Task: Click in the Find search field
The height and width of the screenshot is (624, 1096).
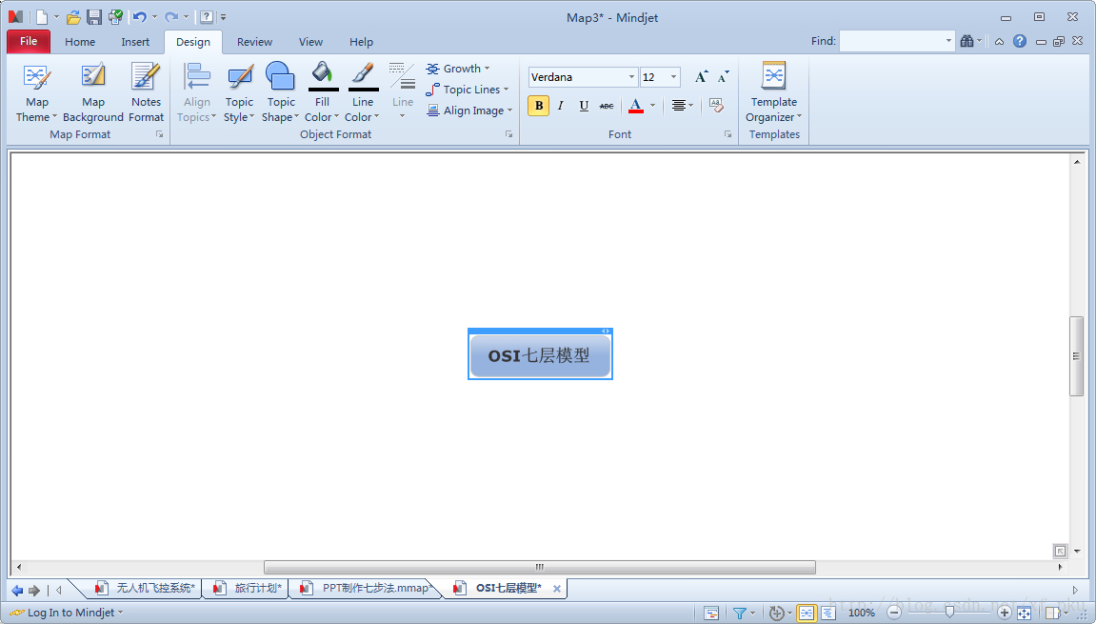Action: [891, 41]
